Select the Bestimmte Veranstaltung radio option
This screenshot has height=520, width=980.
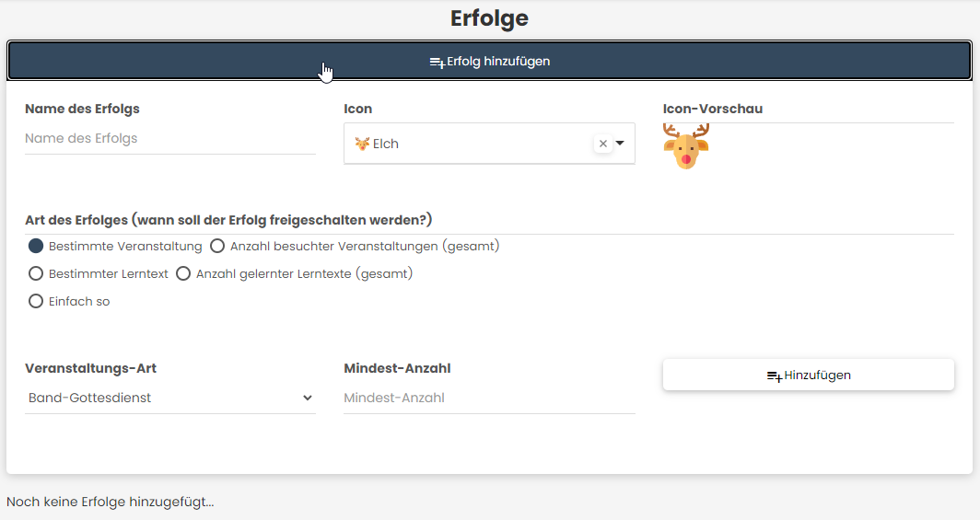pyautogui.click(x=36, y=246)
